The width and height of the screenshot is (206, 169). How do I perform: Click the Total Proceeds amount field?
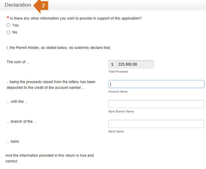(135, 64)
